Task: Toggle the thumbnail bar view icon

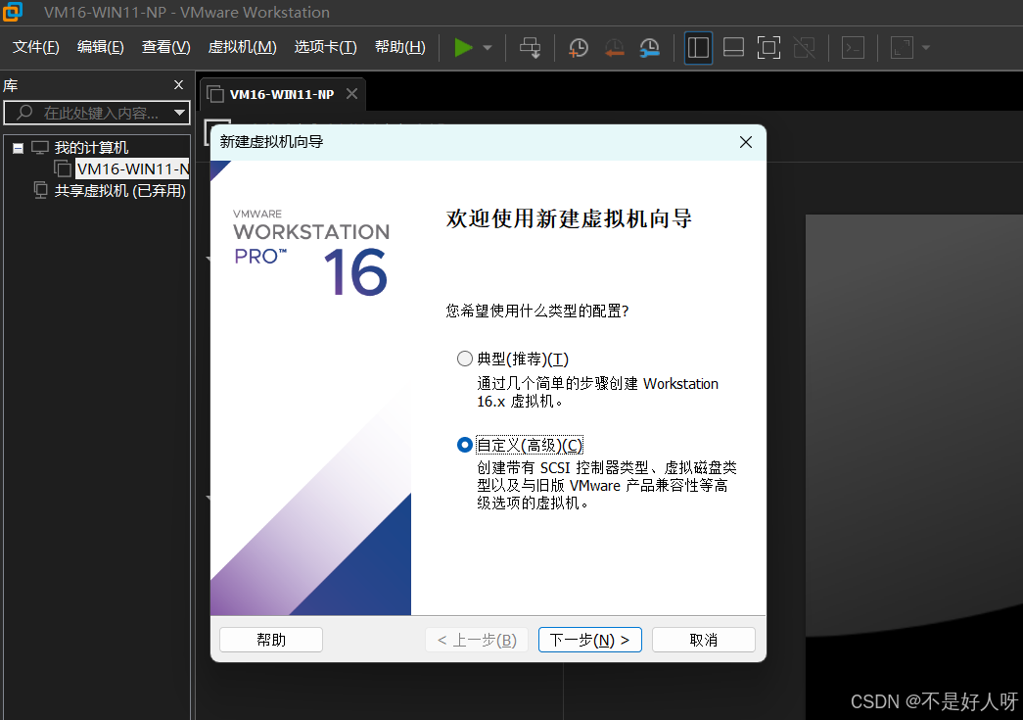Action: [734, 48]
